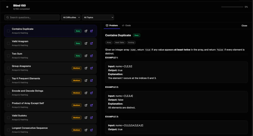The width and height of the screenshot is (253, 136).
Task: Check off Contains Duplicate as completed
Action: pyautogui.click(x=9, y=31)
